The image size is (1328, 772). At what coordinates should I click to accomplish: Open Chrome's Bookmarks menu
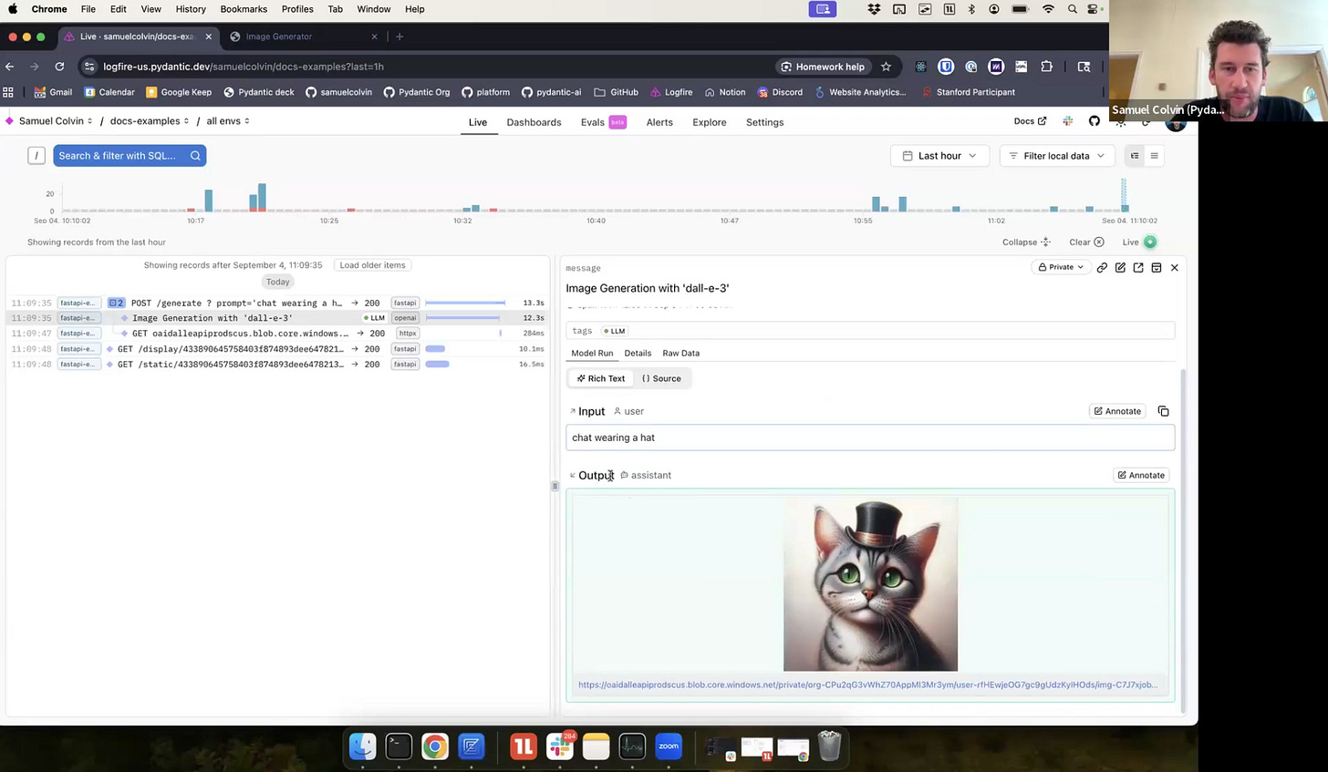pyautogui.click(x=244, y=9)
